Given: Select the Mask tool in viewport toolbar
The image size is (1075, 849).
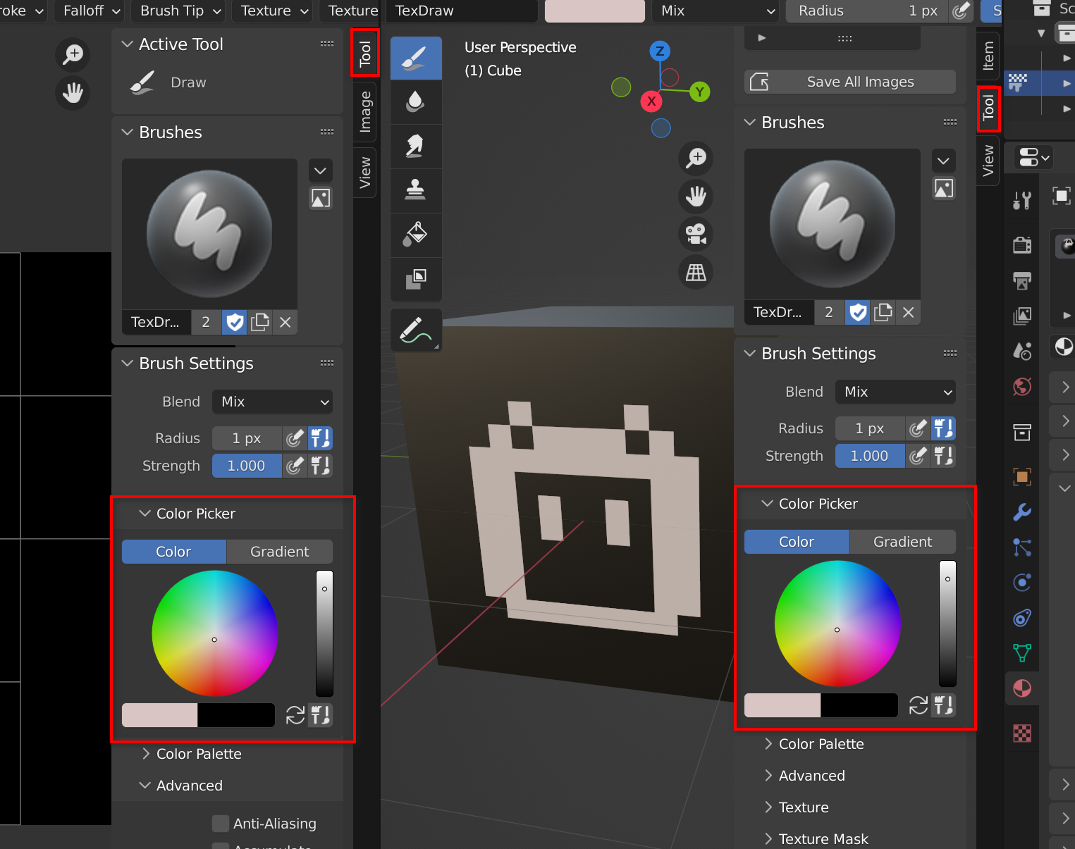Looking at the screenshot, I should coord(416,279).
